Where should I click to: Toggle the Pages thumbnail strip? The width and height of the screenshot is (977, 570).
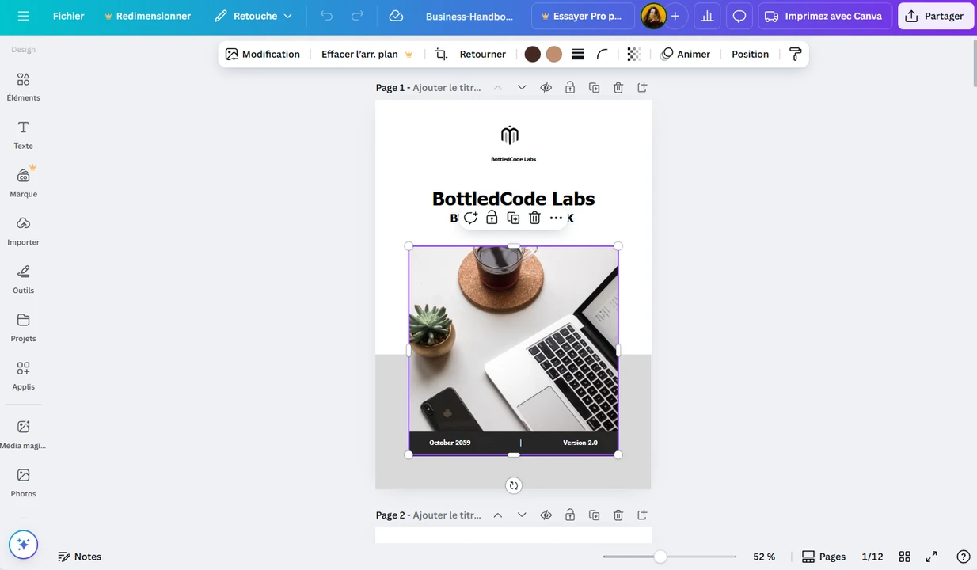[823, 557]
